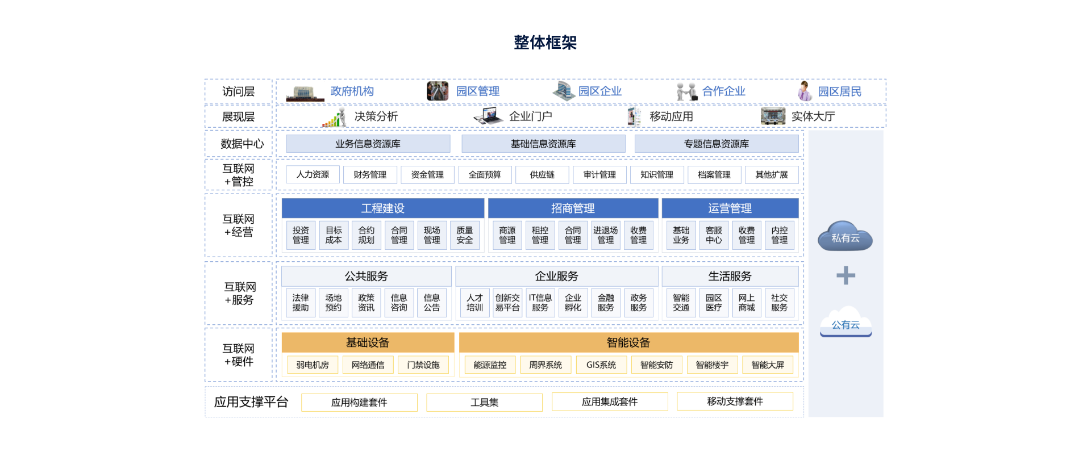
Task: Click the 应用构建套件 box
Action: point(359,403)
